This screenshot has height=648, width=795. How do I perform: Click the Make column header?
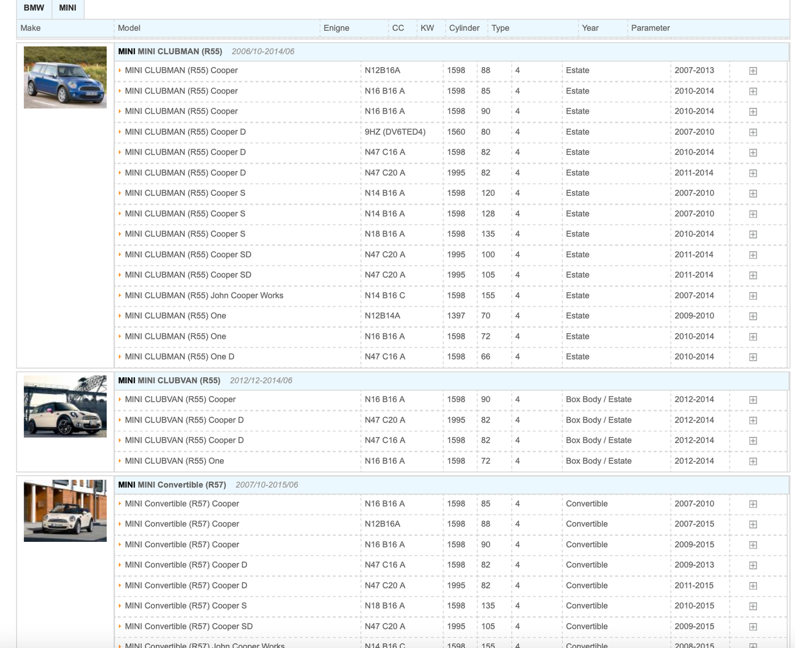tap(30, 28)
